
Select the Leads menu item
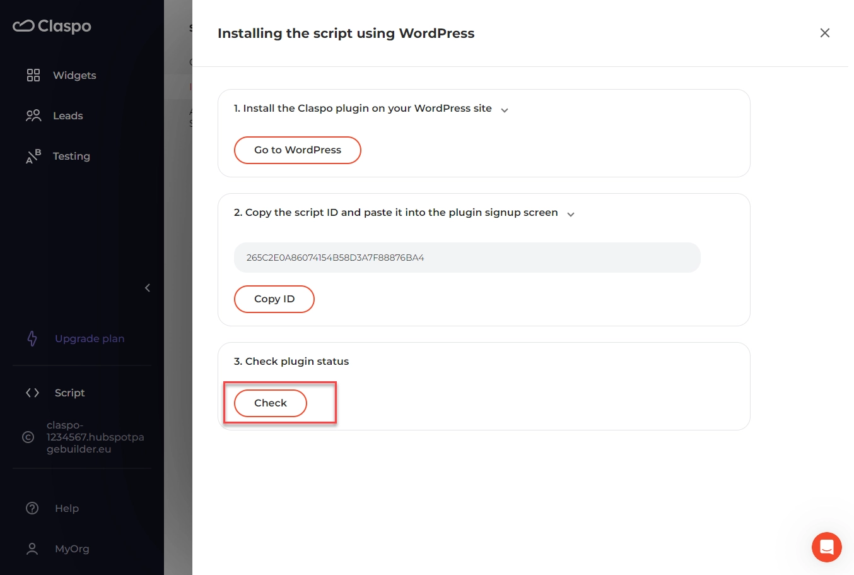(68, 116)
